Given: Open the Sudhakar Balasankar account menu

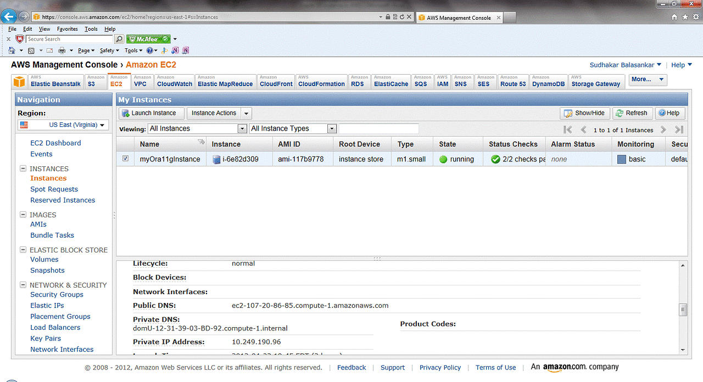Looking at the screenshot, I should tap(626, 65).
